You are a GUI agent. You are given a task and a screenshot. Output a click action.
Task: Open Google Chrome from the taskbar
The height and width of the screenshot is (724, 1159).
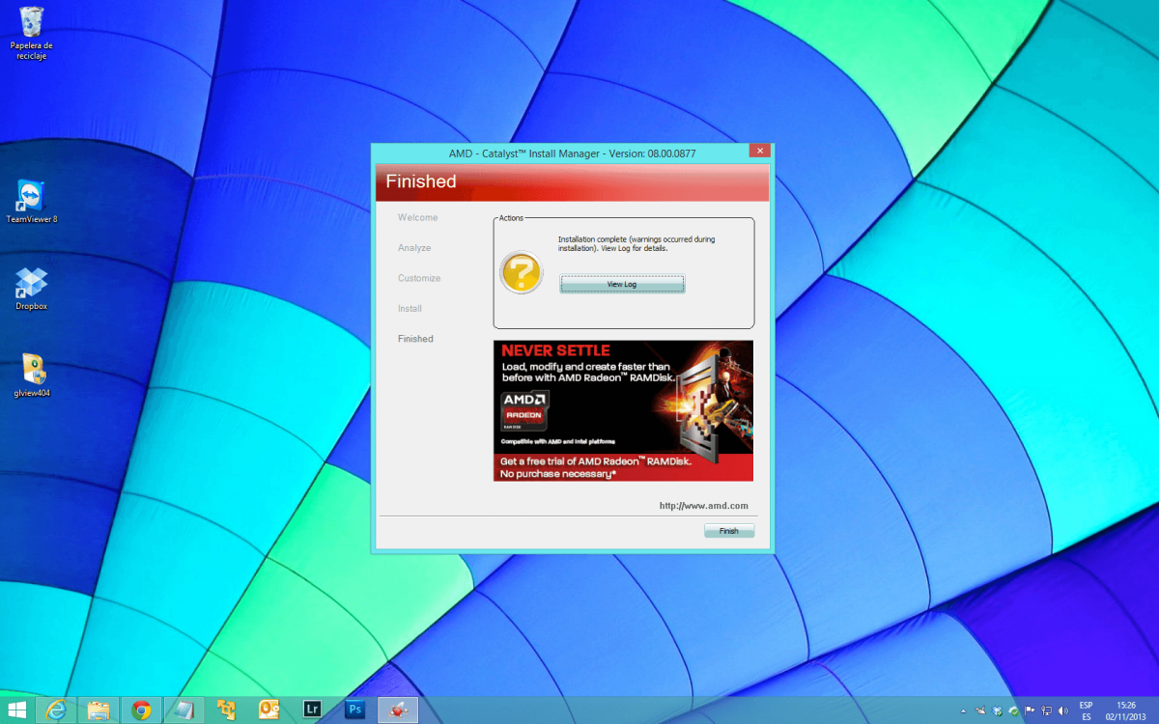pyautogui.click(x=141, y=710)
